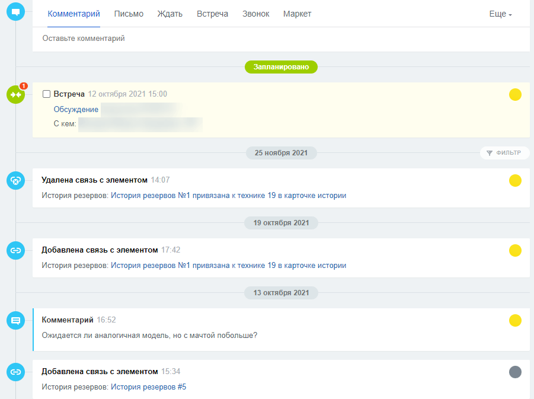Click yellow avatar circle in Встреча card
The width and height of the screenshot is (534, 399).
515,95
